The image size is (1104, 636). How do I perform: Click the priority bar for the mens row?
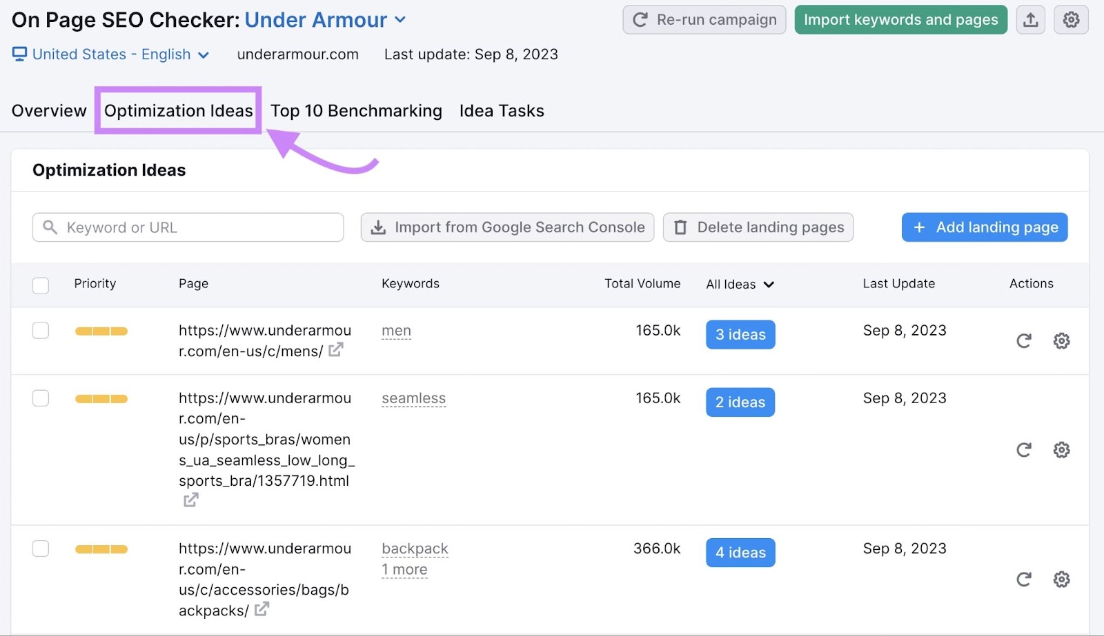coord(101,331)
